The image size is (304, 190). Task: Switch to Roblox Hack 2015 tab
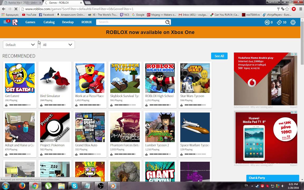tap(23, 3)
